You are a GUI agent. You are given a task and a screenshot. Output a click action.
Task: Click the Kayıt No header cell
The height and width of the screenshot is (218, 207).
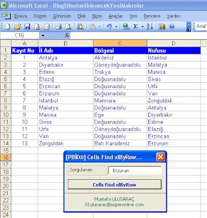coord(24,51)
